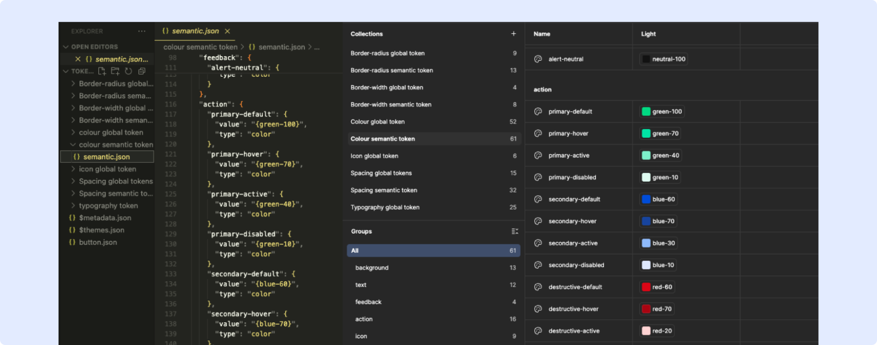The image size is (877, 345).
Task: Click the red-60 value for destructive-default
Action: pos(662,287)
